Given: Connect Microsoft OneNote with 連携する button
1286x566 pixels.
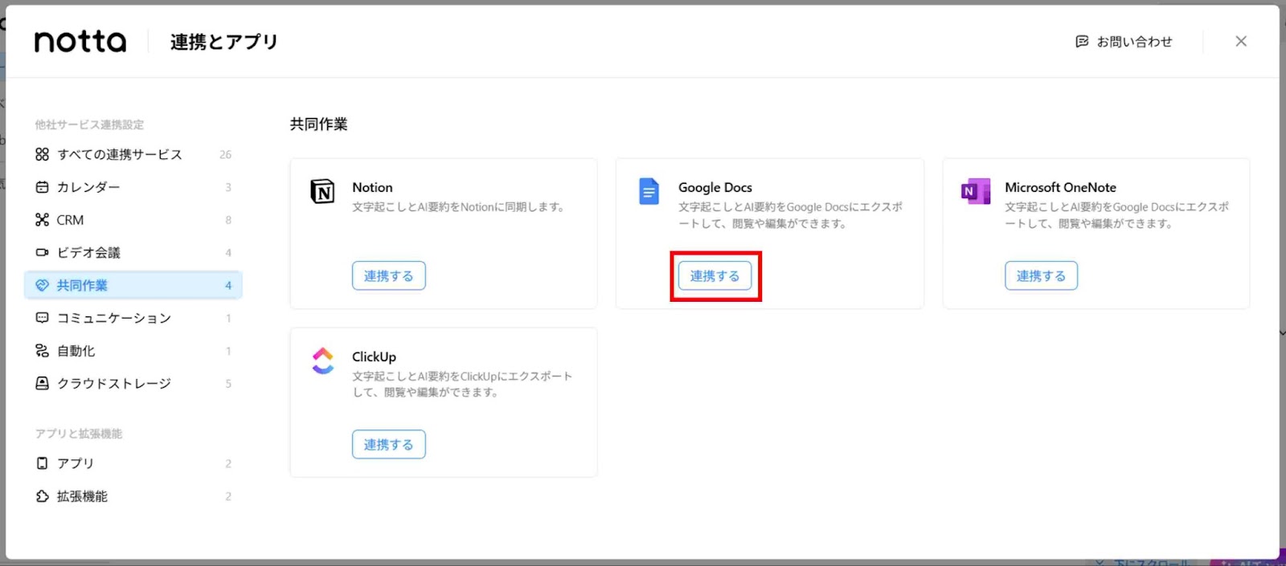Looking at the screenshot, I should (1042, 276).
